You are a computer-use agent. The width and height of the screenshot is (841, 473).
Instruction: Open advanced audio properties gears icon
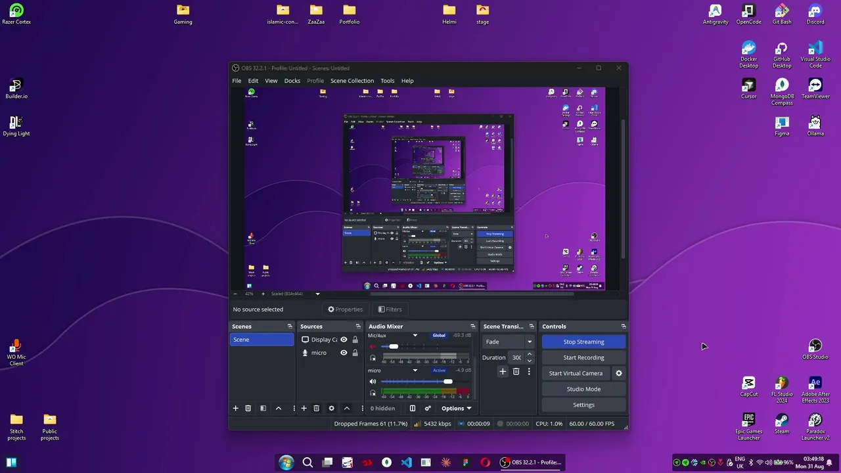tap(428, 409)
